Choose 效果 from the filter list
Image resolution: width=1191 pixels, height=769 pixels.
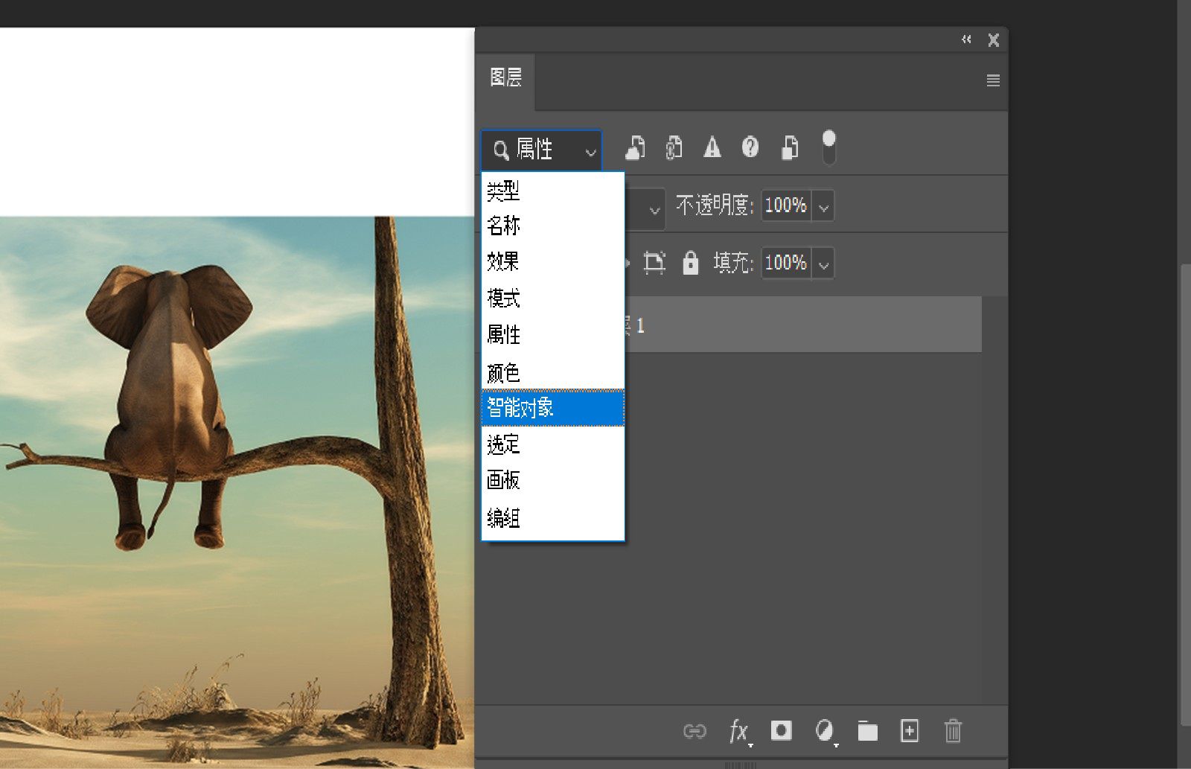click(552, 262)
